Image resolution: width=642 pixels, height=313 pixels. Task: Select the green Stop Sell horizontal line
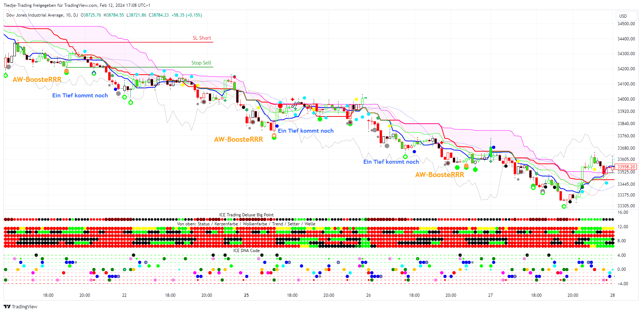[x=140, y=67]
